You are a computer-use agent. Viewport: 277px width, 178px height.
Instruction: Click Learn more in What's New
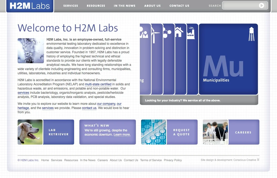tap(122, 135)
